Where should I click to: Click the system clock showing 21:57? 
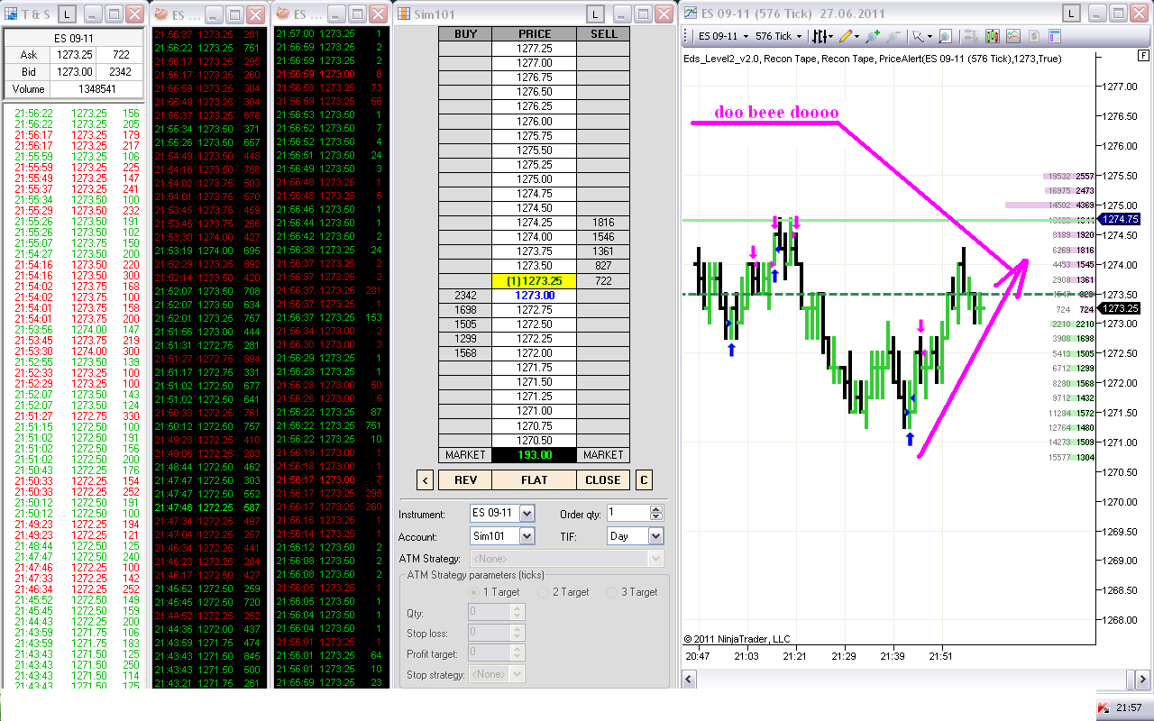(x=1131, y=708)
